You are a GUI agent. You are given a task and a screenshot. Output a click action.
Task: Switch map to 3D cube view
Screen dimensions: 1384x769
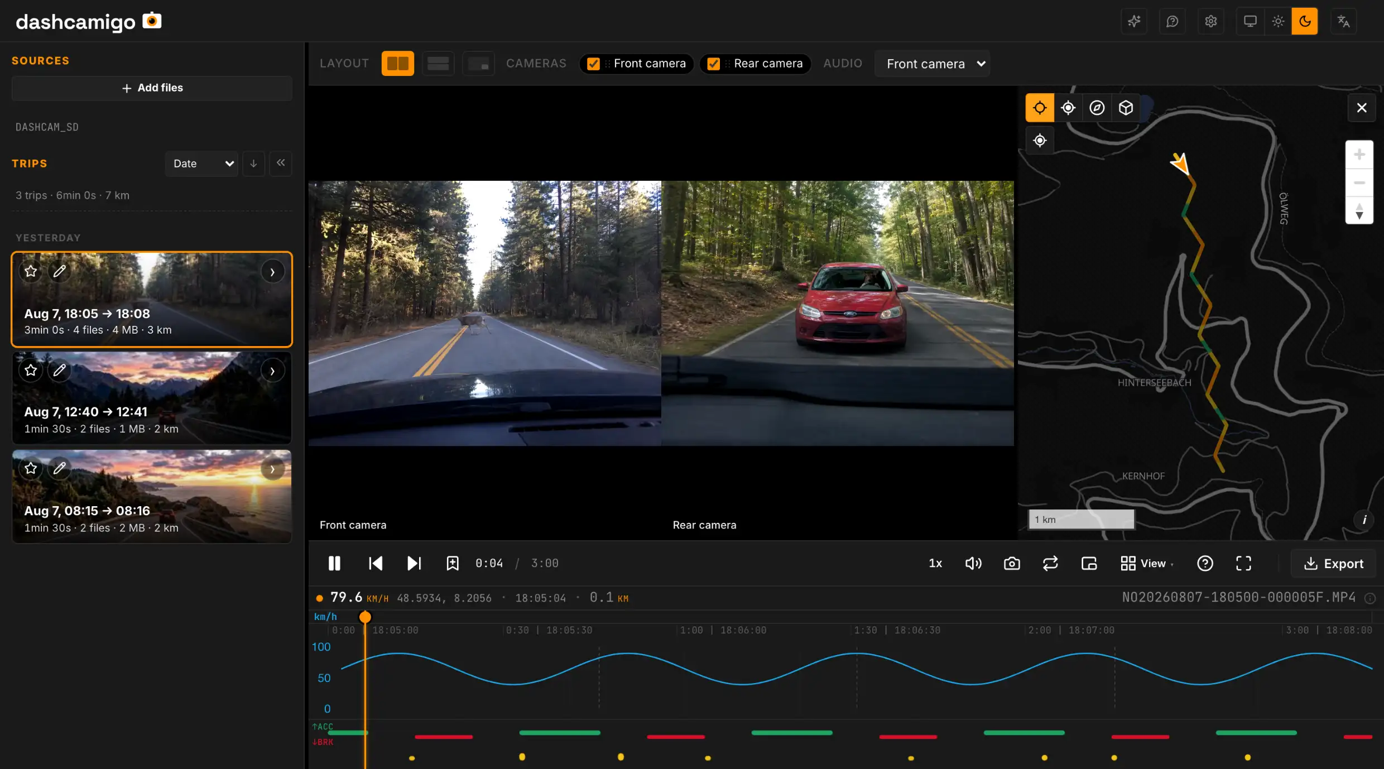[1126, 108]
